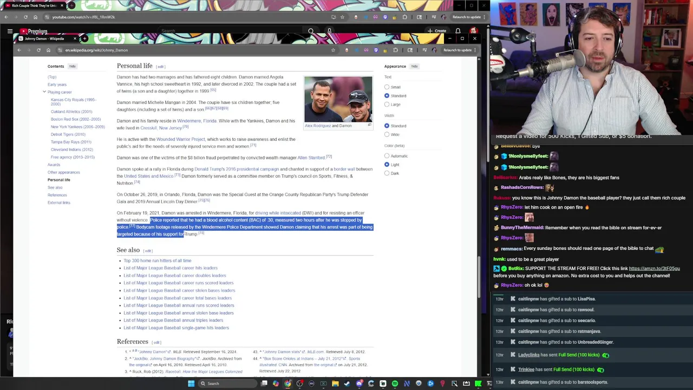Go back in the Wikipedia browser window
This screenshot has width=693, height=390.
coord(19,50)
